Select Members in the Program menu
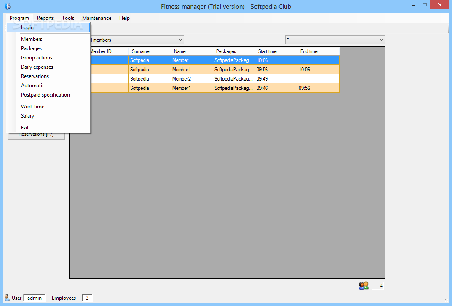The width and height of the screenshot is (452, 306). click(48, 39)
